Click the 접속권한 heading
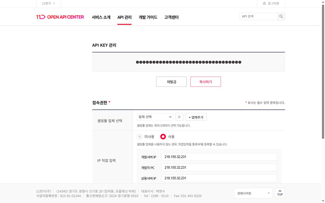Screen dimensions: 325x203 (x=101, y=103)
